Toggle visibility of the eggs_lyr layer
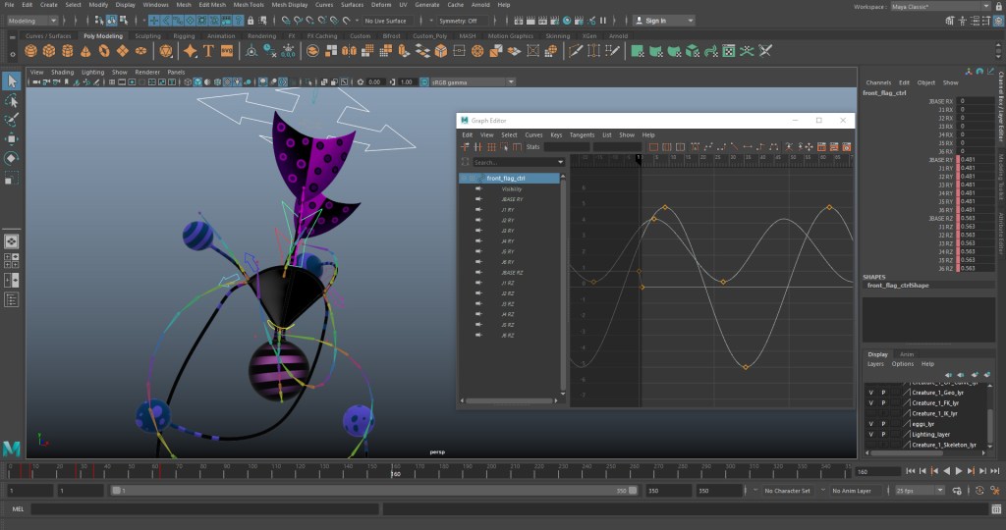 870,424
